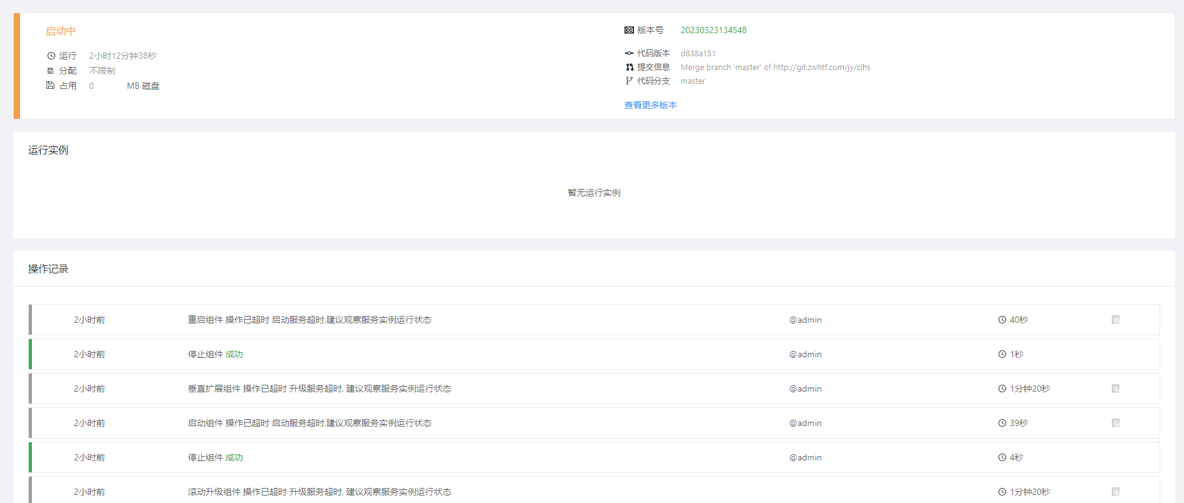1184x503 pixels.
Task: Click the clock icon beside 4秒
Action: [x=1002, y=457]
